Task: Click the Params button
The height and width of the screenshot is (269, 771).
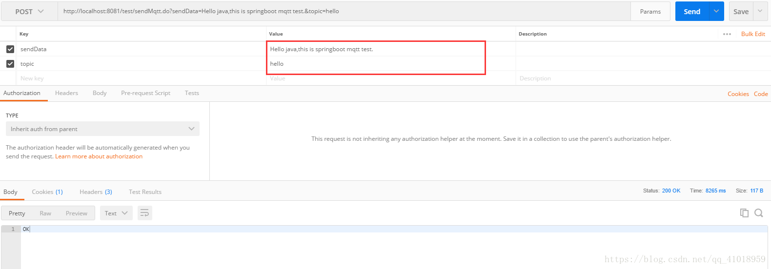Action: [650, 11]
